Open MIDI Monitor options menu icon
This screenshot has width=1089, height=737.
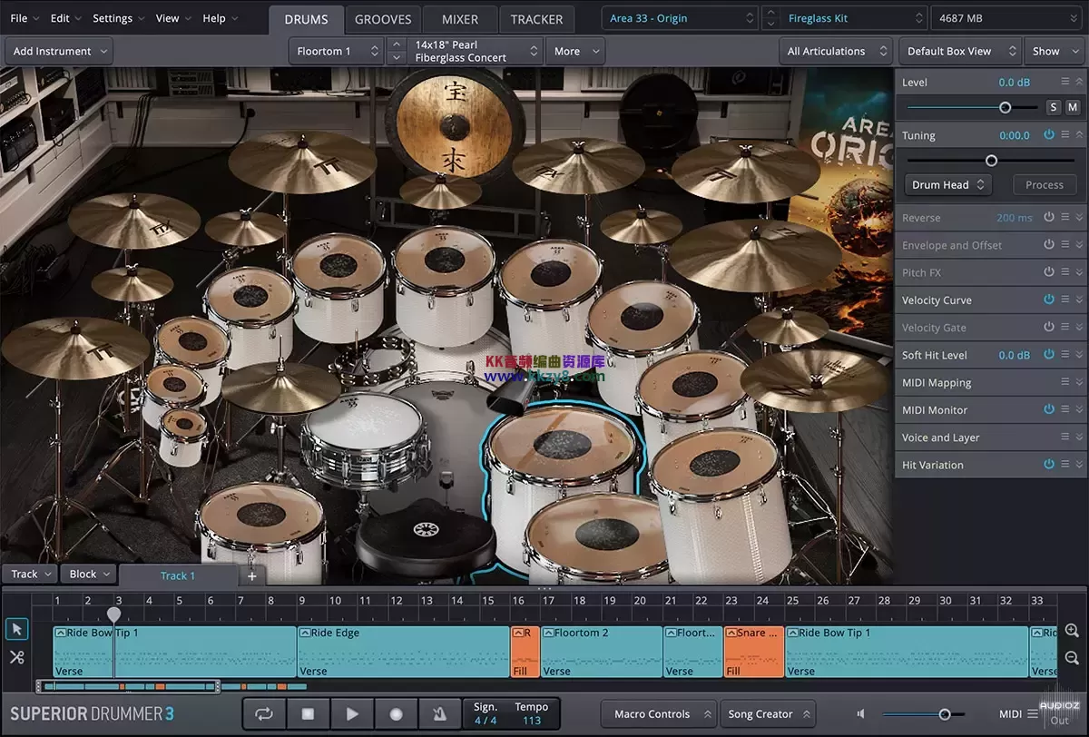coord(1065,409)
